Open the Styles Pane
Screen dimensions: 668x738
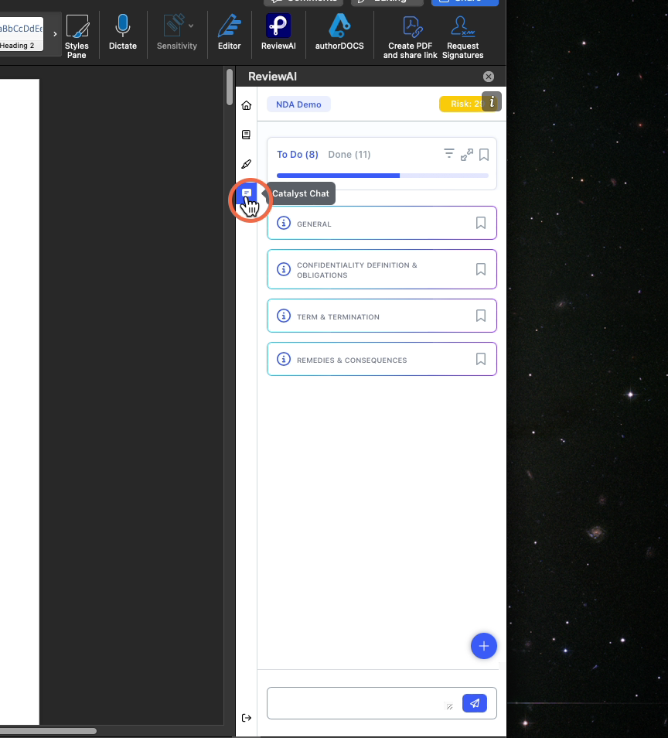pyautogui.click(x=77, y=36)
